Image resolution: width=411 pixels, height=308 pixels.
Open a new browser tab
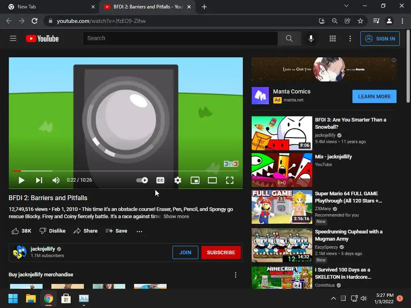point(204,7)
